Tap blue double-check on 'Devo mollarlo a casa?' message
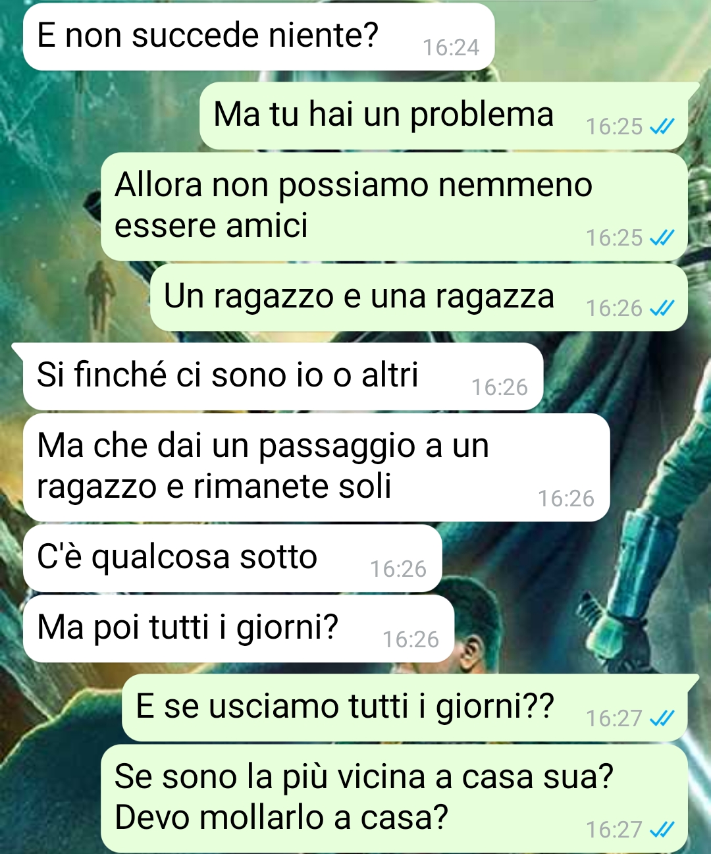Screen dimensions: 711x854 click(662, 830)
